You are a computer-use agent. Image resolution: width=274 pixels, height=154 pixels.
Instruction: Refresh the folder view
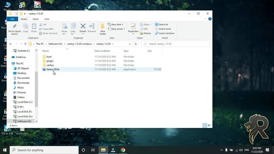tap(136, 44)
